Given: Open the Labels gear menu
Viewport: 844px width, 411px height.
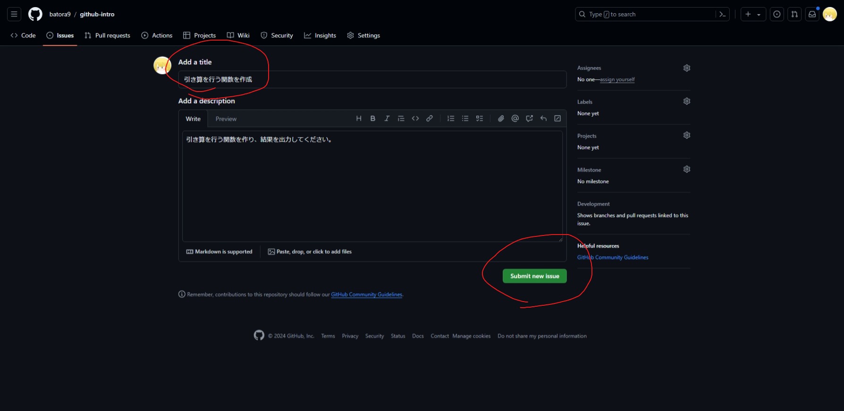Looking at the screenshot, I should tap(687, 101).
